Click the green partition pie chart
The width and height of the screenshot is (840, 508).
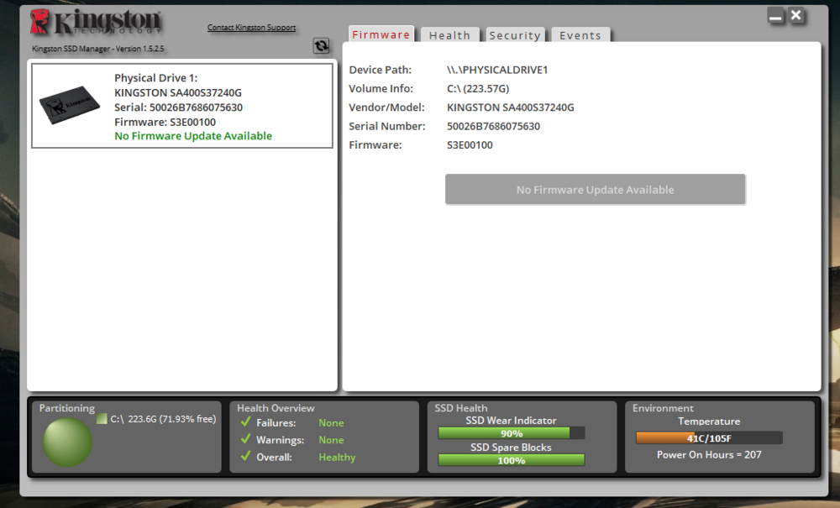(x=68, y=443)
